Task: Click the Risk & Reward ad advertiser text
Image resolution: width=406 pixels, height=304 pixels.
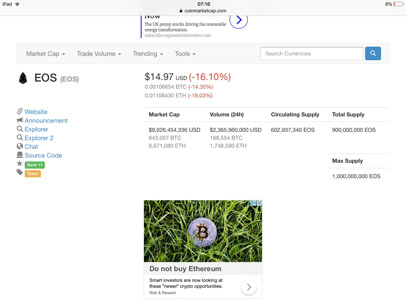Action: pyautogui.click(x=162, y=293)
